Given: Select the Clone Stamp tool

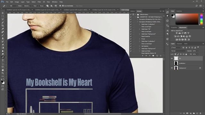Looking at the screenshot, I should [3, 38].
